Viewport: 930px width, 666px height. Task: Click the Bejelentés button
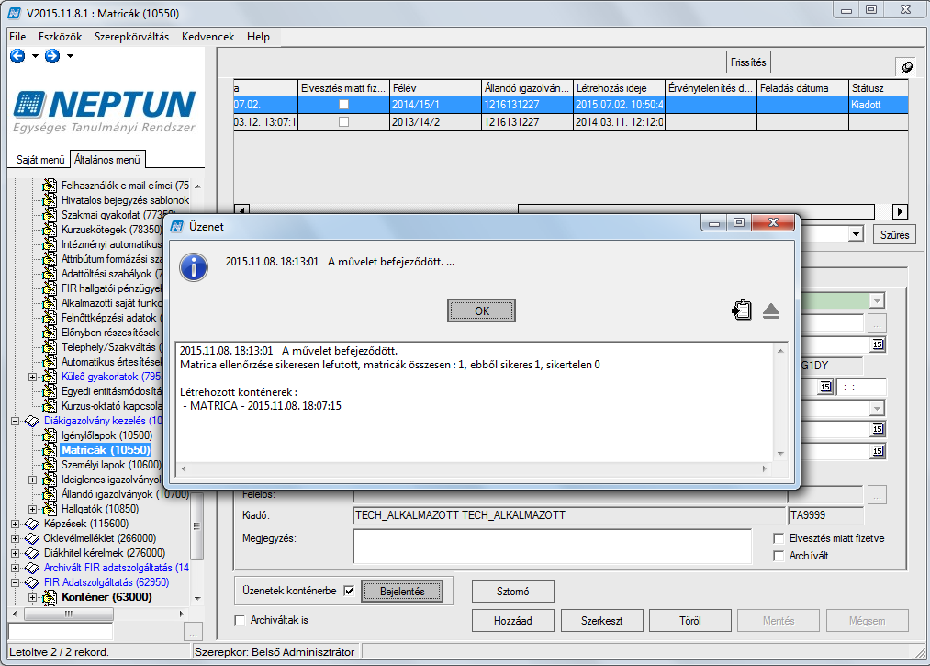point(402,592)
